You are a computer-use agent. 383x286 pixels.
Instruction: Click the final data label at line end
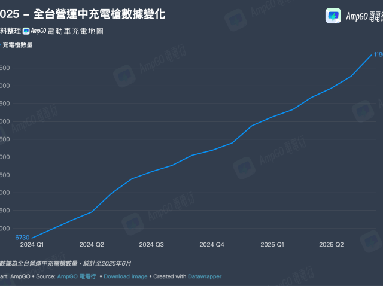coord(378,54)
